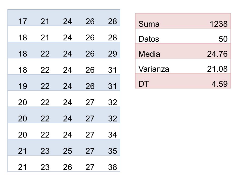Screen dimensions: 244x183
Task: Select the 26 below 25 in third column
Action: tap(68, 167)
